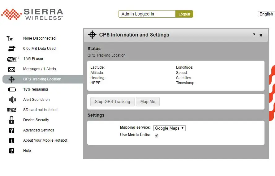Uncheck the Use Metric Units checkbox

click(x=157, y=135)
